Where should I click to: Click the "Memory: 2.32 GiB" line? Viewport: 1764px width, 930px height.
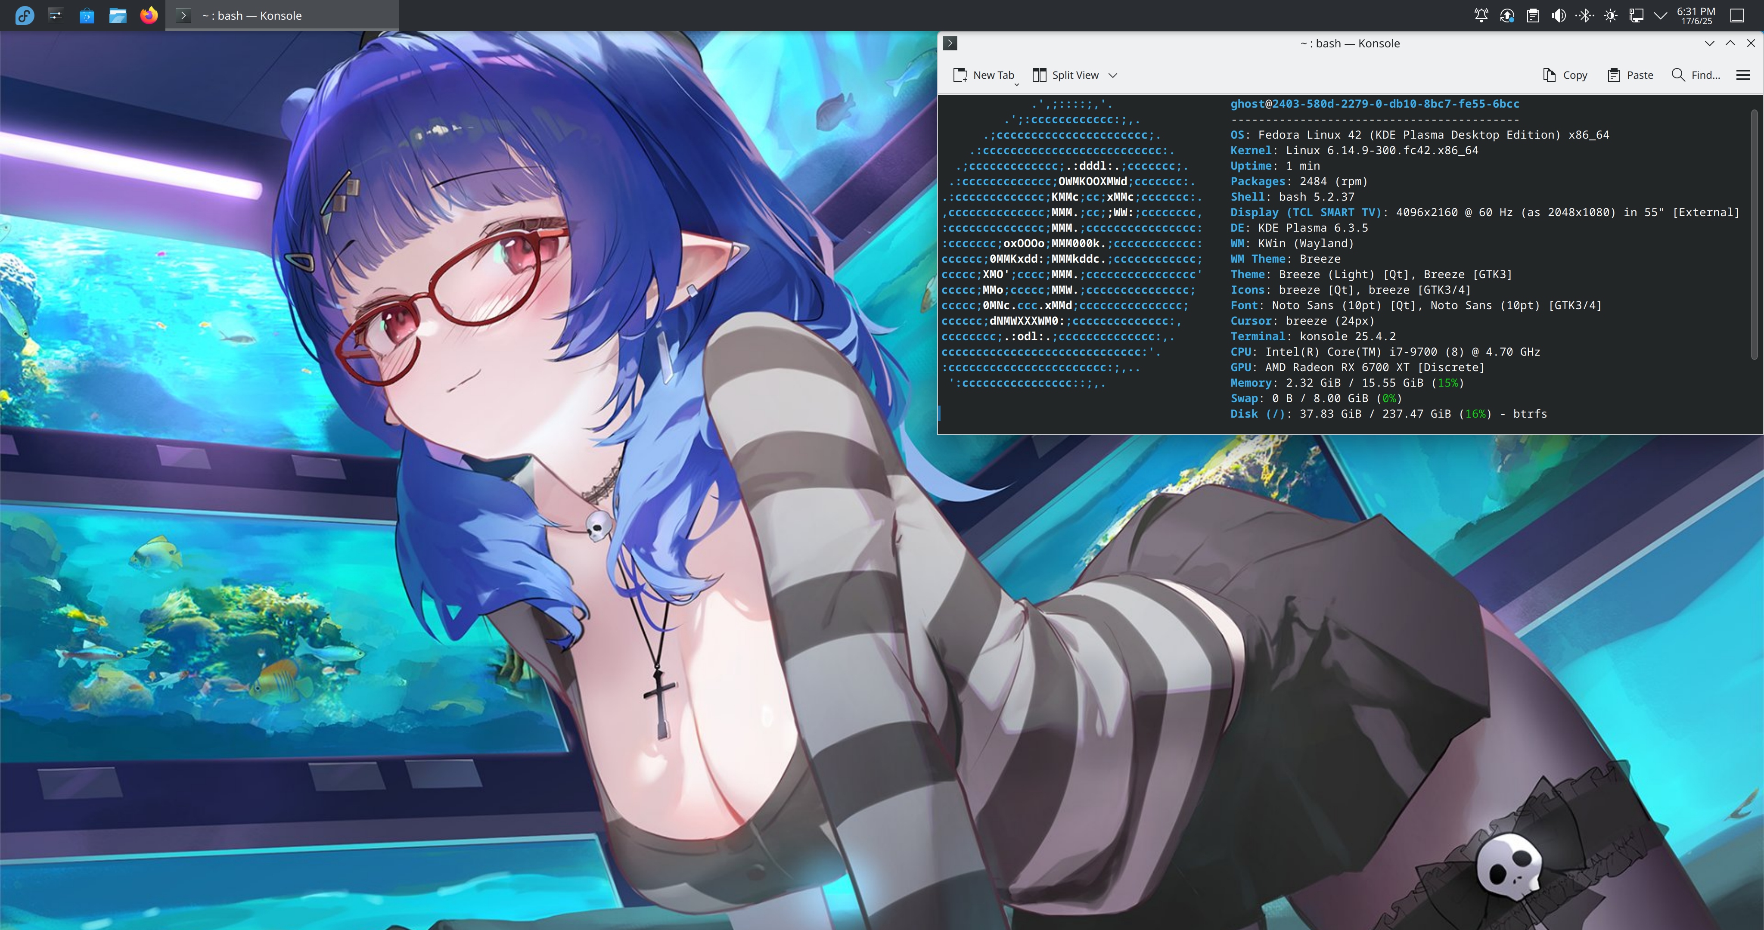pos(1348,383)
